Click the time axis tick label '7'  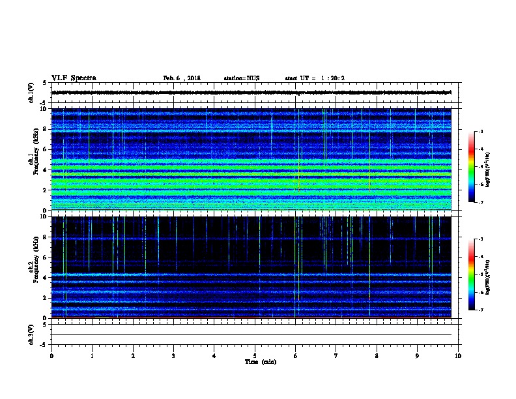[x=336, y=356]
